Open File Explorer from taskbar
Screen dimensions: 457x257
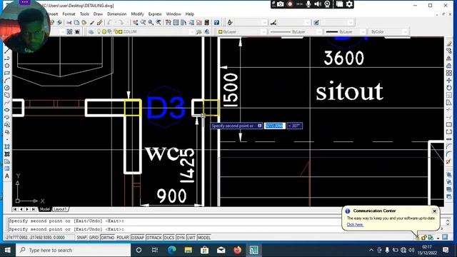click(x=189, y=250)
